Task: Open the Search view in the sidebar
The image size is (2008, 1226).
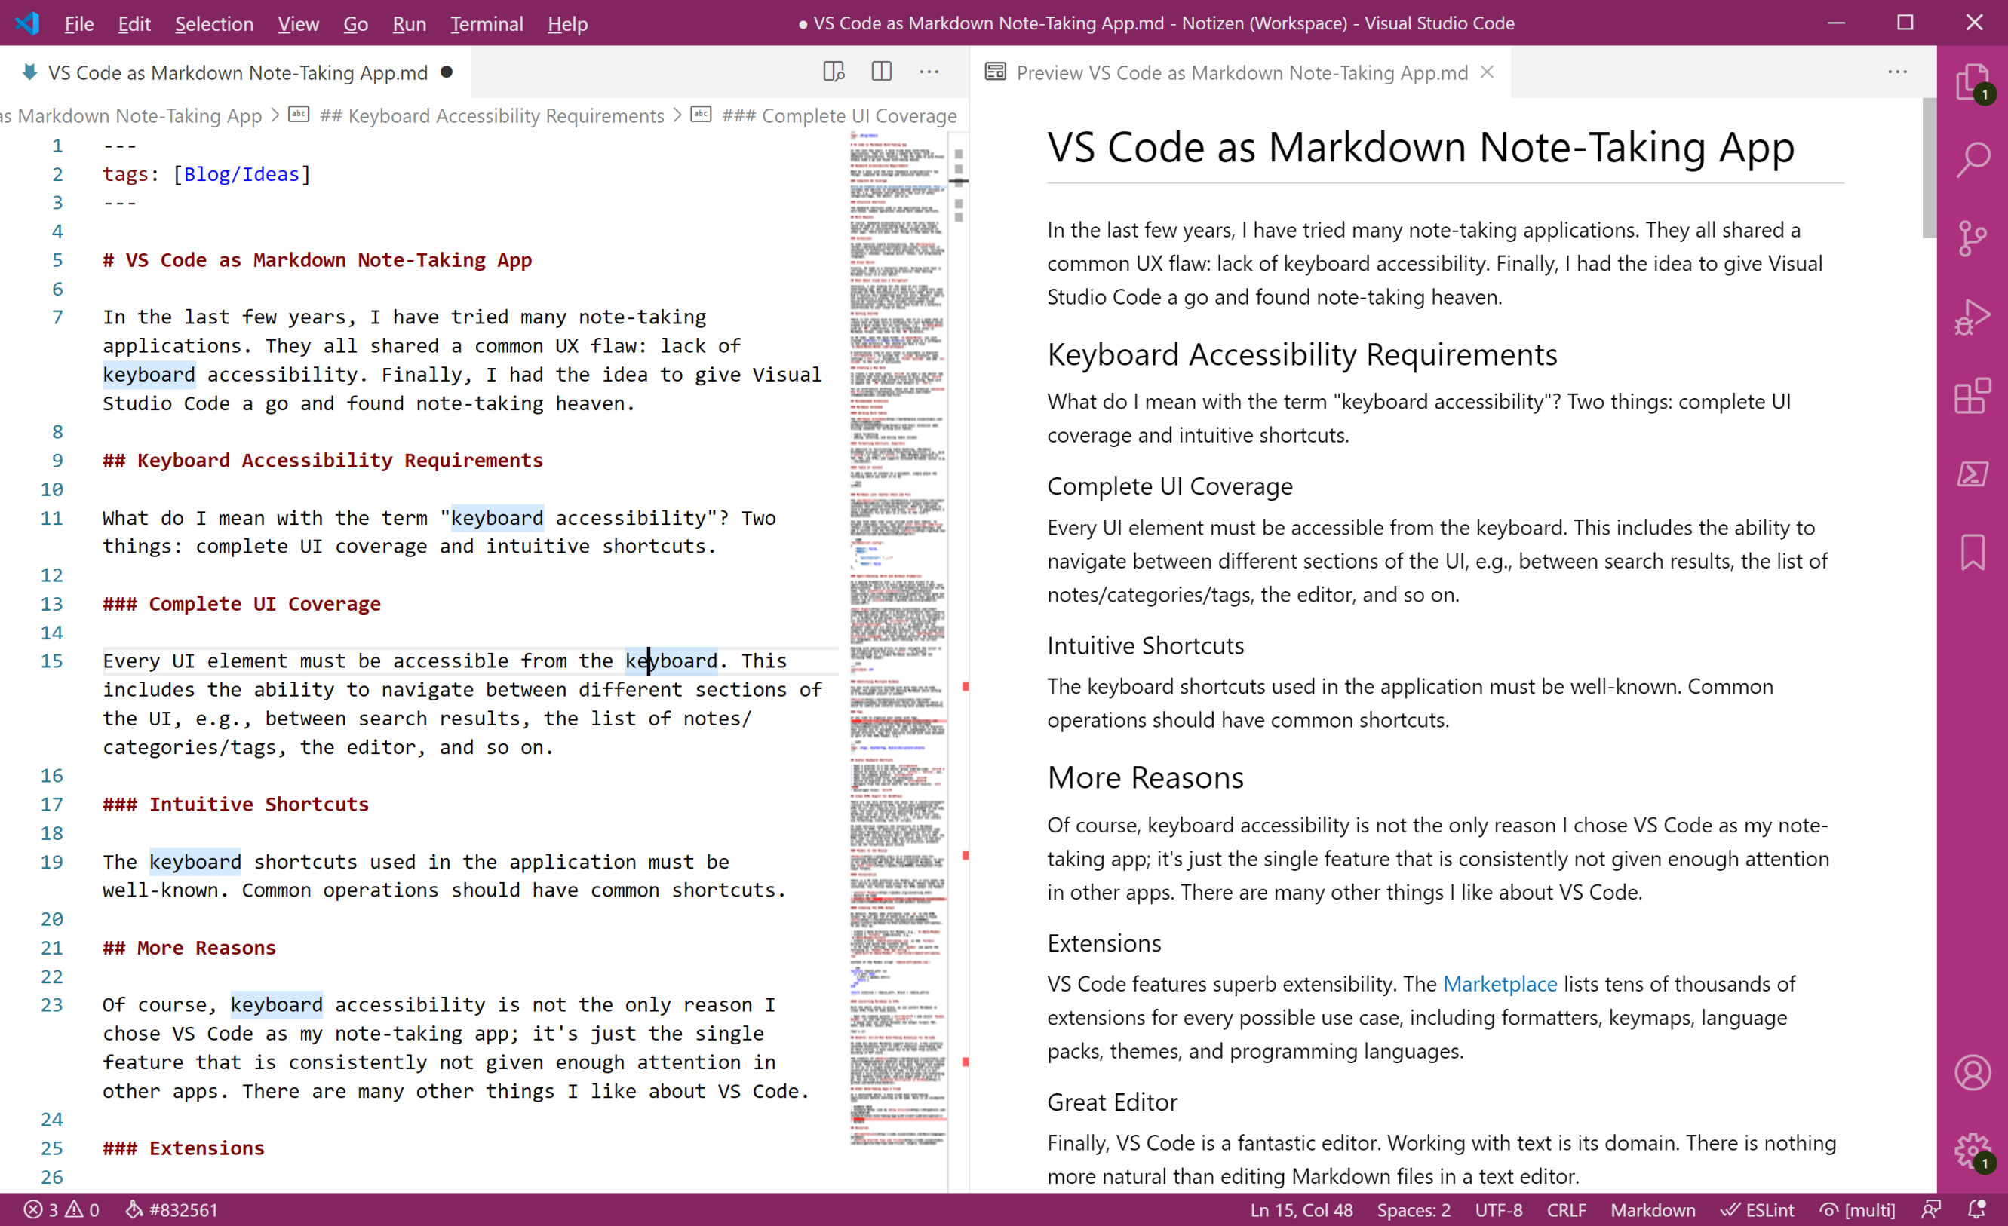Action: (1973, 161)
